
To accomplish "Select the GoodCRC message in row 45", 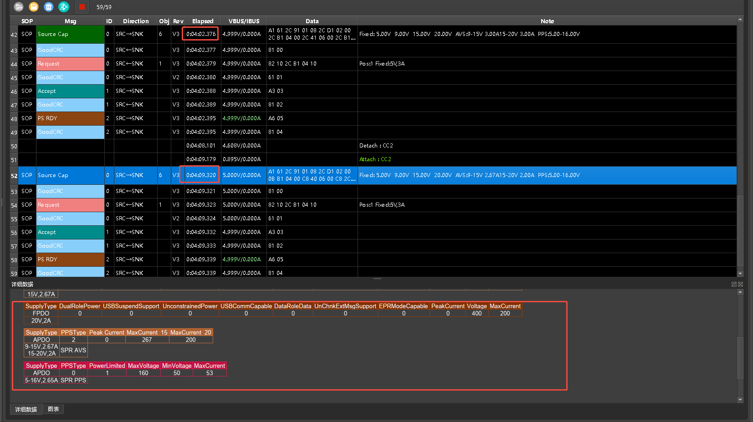I will [x=70, y=77].
